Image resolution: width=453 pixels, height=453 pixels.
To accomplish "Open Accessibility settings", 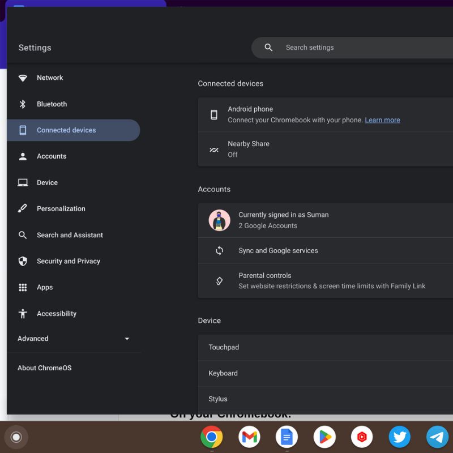I will point(74,314).
